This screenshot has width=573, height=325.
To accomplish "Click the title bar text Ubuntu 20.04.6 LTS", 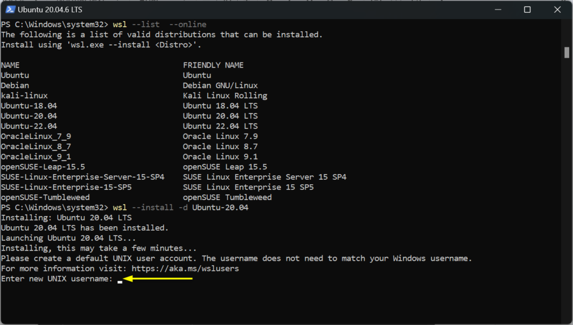I will point(50,9).
